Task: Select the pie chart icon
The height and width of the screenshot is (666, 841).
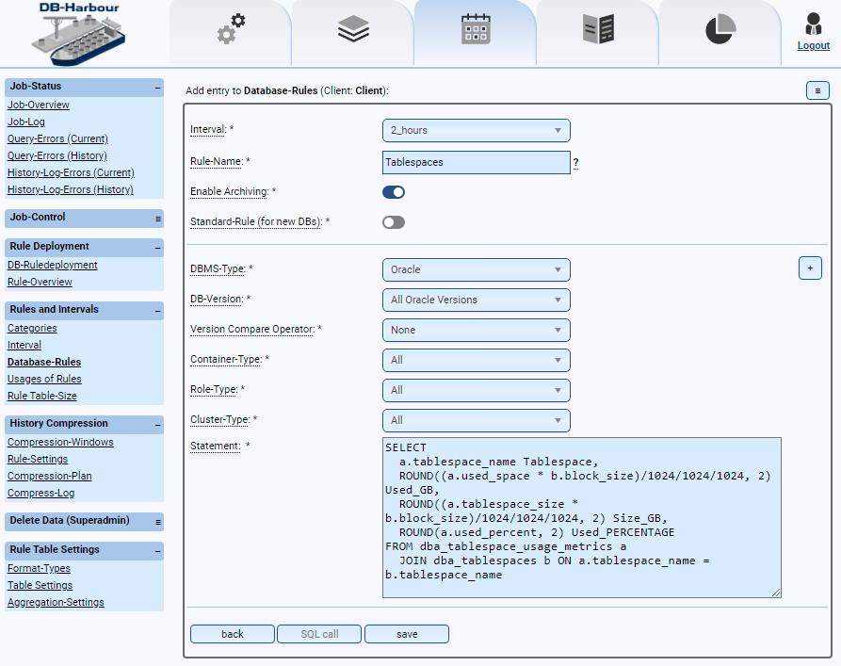Action: [x=720, y=29]
